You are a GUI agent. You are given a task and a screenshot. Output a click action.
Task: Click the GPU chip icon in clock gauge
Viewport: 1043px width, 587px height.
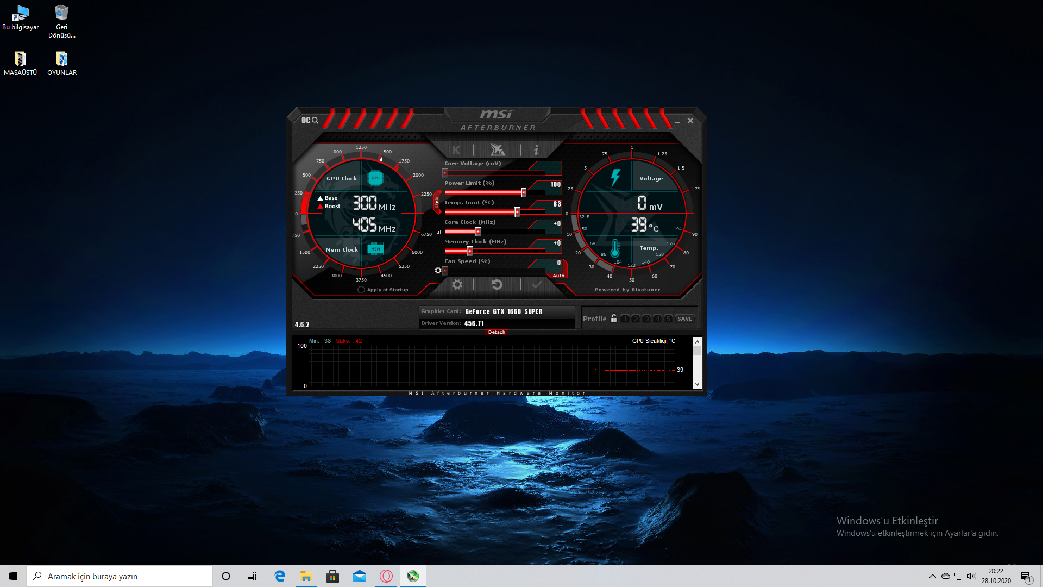[x=375, y=178]
